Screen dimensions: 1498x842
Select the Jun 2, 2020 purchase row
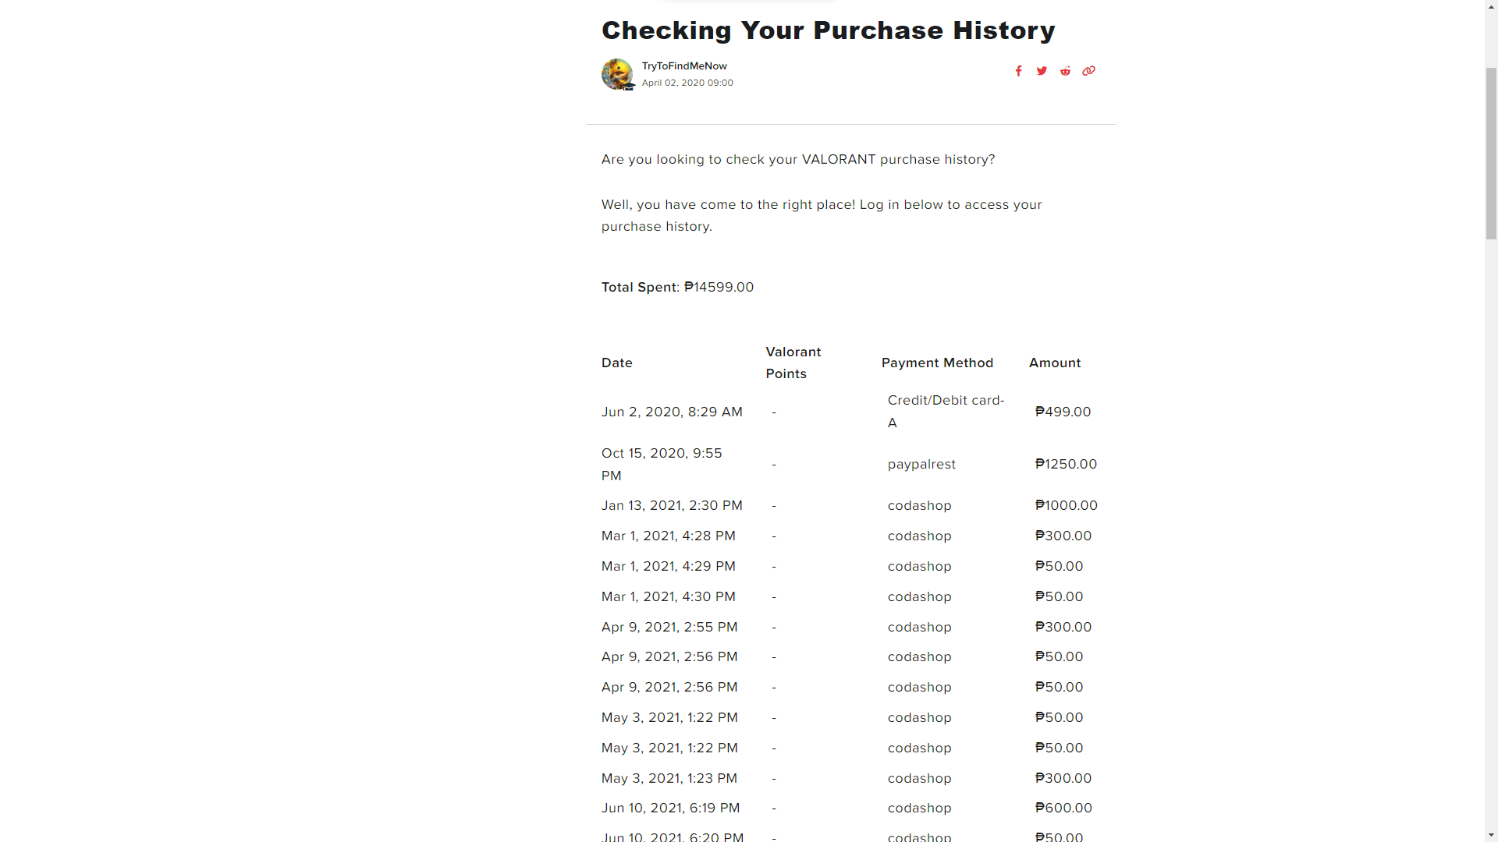[850, 412]
